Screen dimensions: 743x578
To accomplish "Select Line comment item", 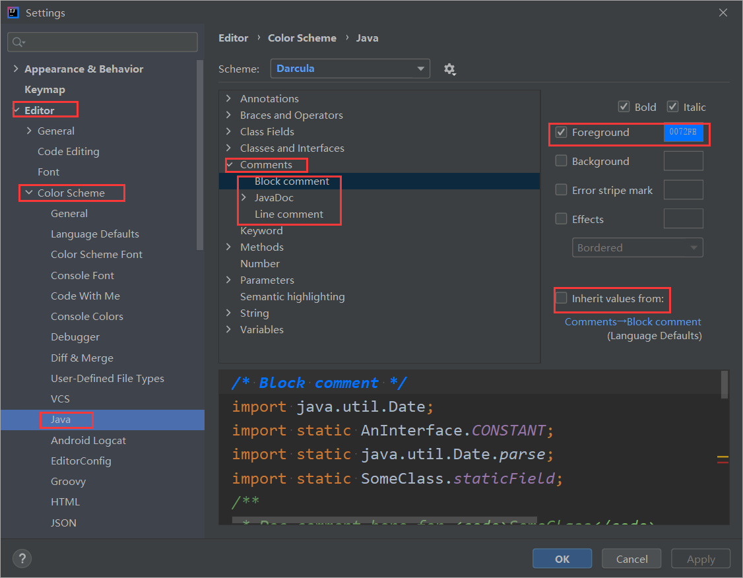I will coord(289,214).
